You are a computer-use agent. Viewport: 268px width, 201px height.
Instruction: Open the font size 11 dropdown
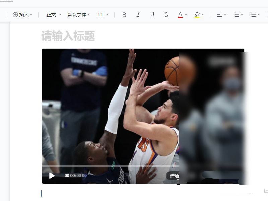(x=103, y=15)
